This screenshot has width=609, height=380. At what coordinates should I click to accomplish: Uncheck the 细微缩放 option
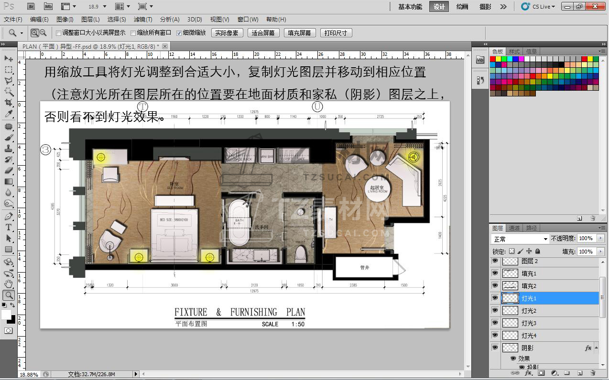pos(179,33)
